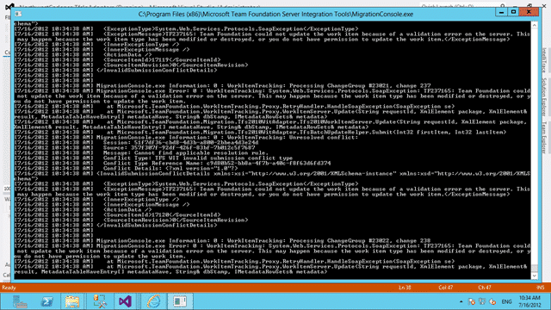Click the MigrationConsole.exe title bar
551x310 pixels.
coord(275,14)
